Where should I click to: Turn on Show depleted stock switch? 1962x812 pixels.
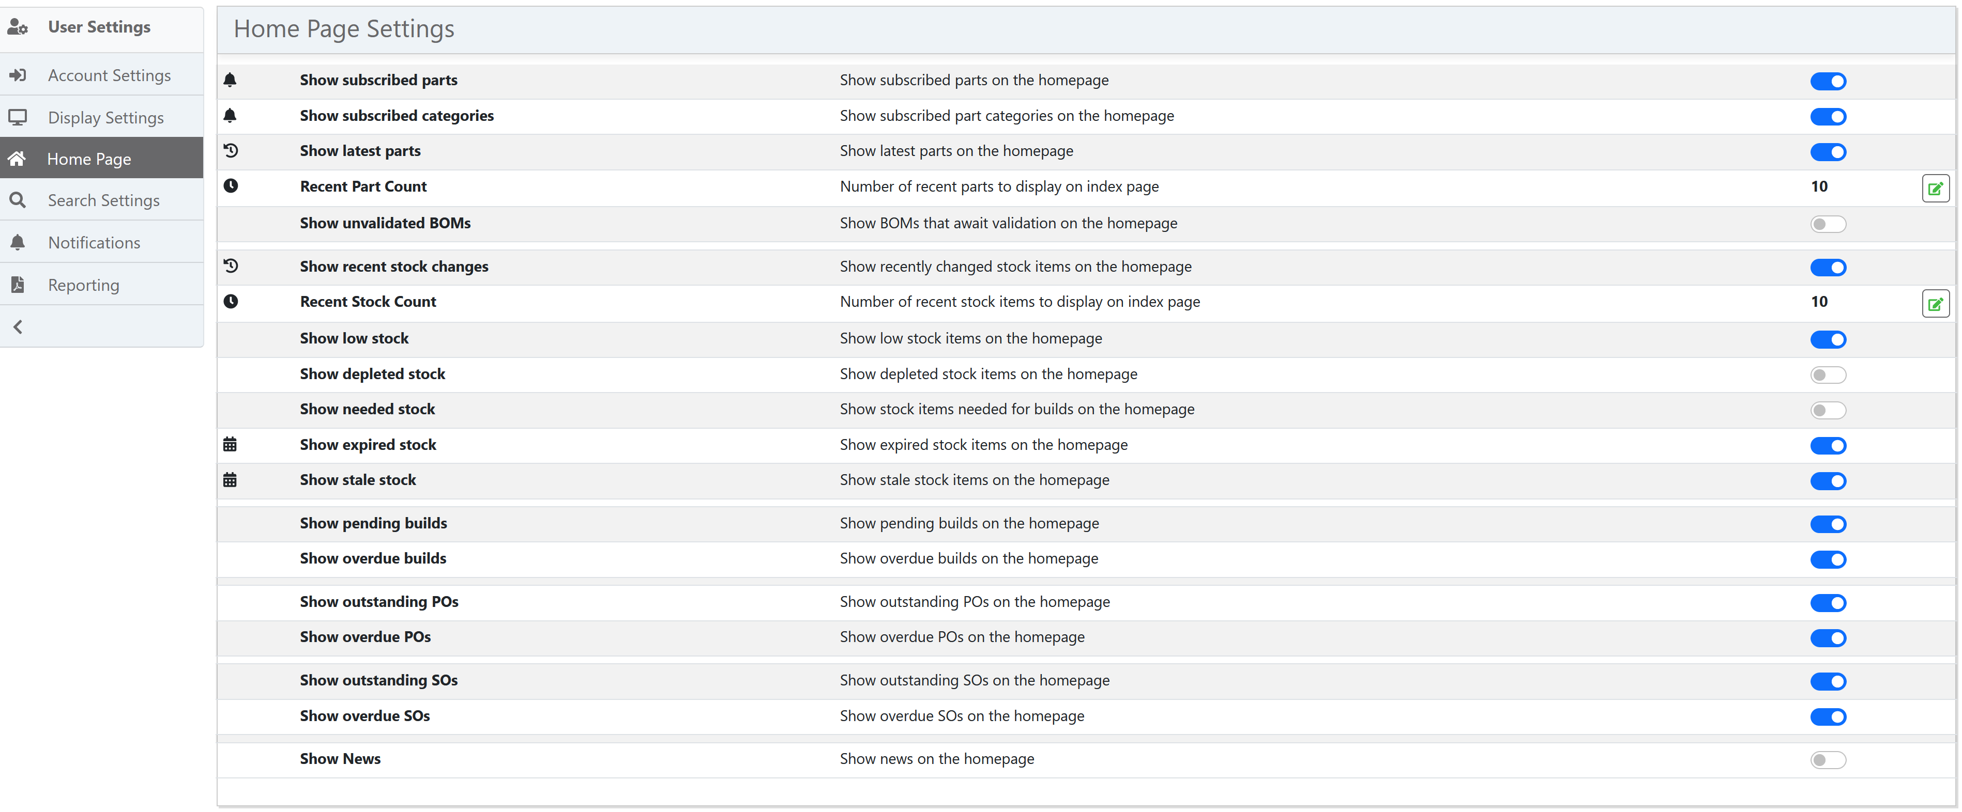(x=1827, y=374)
